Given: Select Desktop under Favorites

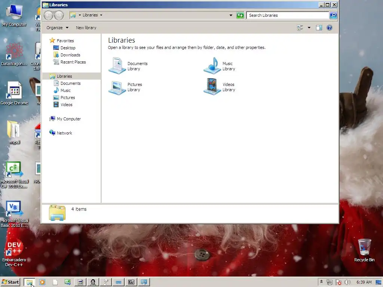Looking at the screenshot, I should tap(68, 48).
